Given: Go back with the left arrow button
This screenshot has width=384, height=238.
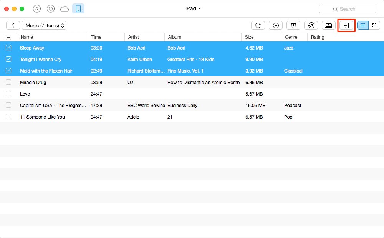Looking at the screenshot, I should 13,25.
